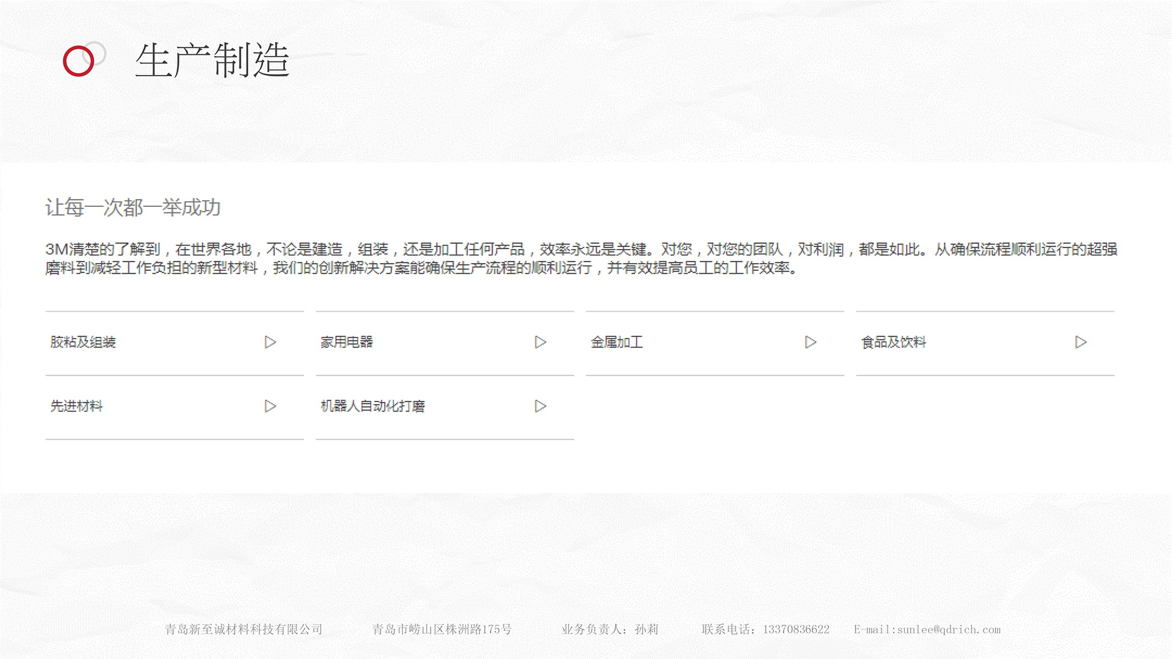Click the address 青岛市崂山区株洲路175号
Image resolution: width=1172 pixels, height=659 pixels.
pyautogui.click(x=442, y=630)
